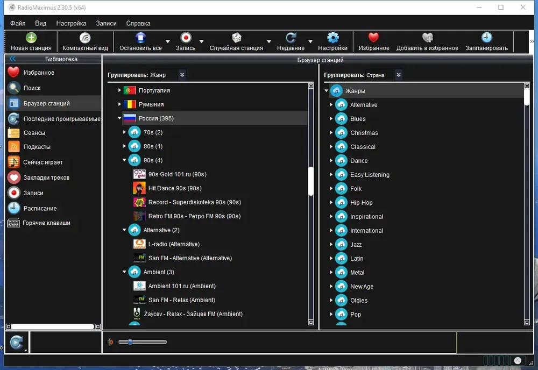Expand the Jazz genre node
538x370 pixels.
[331, 244]
